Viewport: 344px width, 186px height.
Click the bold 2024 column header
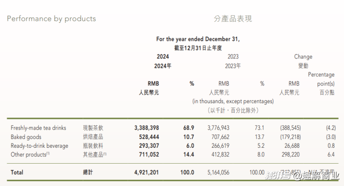[x=163, y=57]
